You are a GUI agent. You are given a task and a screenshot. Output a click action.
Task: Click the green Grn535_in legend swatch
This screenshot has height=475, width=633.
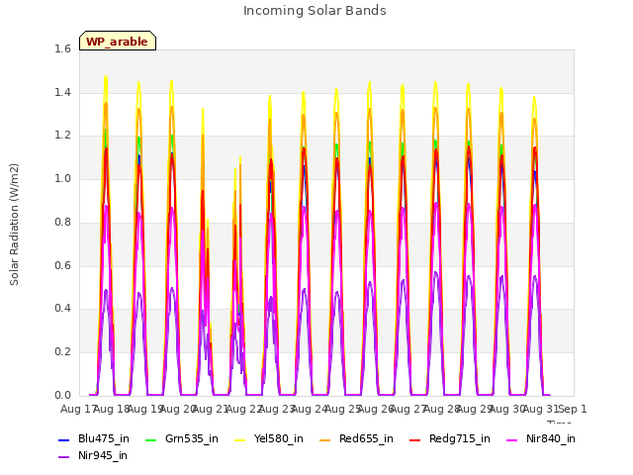[x=150, y=439]
